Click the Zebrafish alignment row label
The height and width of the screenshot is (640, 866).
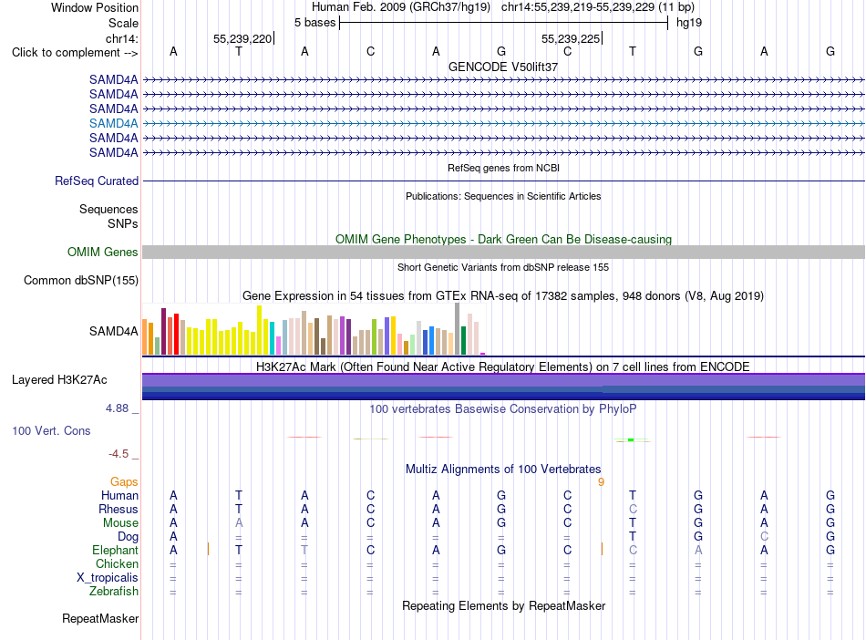113,591
